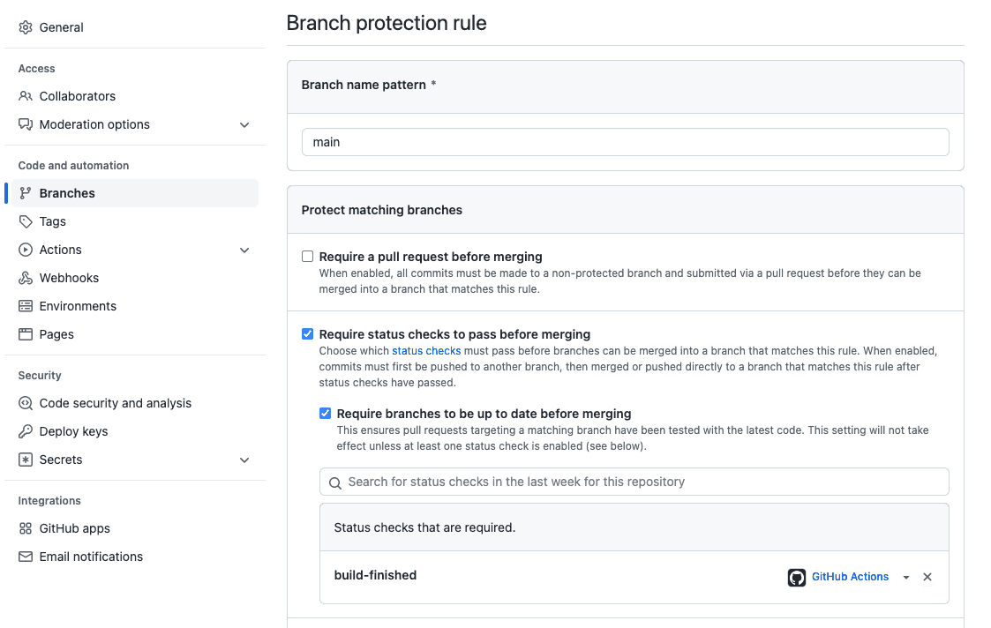Click the Branches git-branch icon
This screenshot has width=991, height=628.
[26, 193]
